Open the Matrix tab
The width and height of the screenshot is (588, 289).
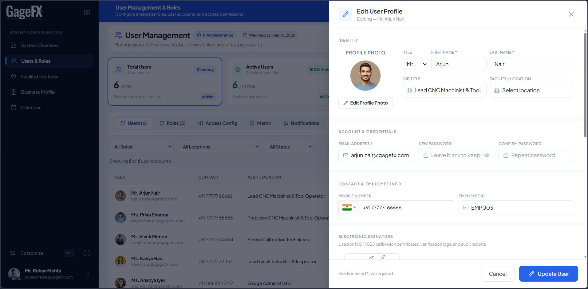pyautogui.click(x=260, y=123)
